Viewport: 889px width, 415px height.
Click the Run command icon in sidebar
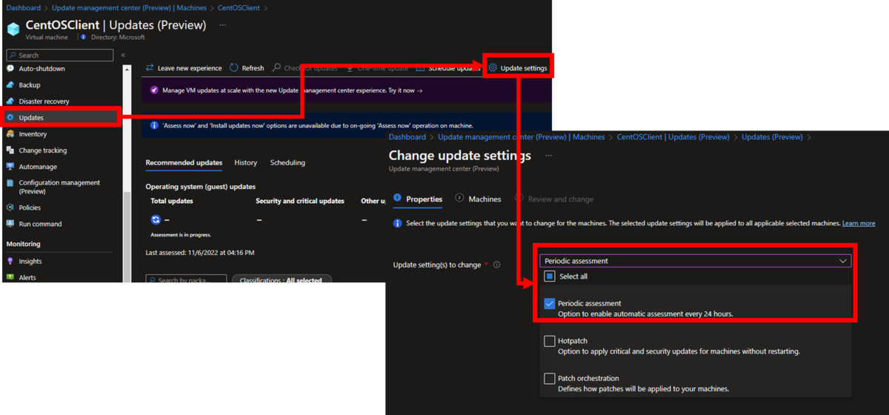click(x=10, y=224)
